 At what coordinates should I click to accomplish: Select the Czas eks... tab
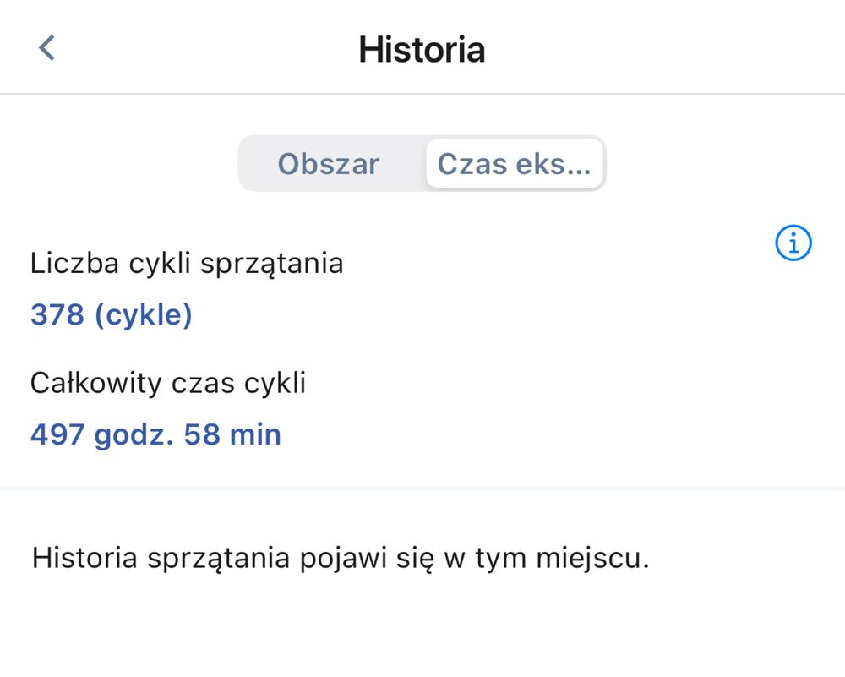[514, 164]
